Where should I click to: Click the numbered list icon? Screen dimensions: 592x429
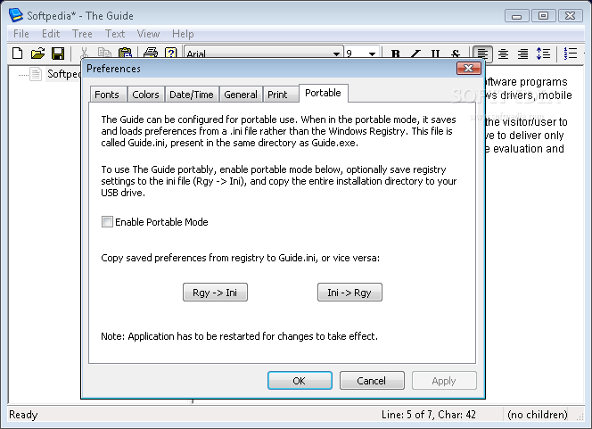[571, 54]
